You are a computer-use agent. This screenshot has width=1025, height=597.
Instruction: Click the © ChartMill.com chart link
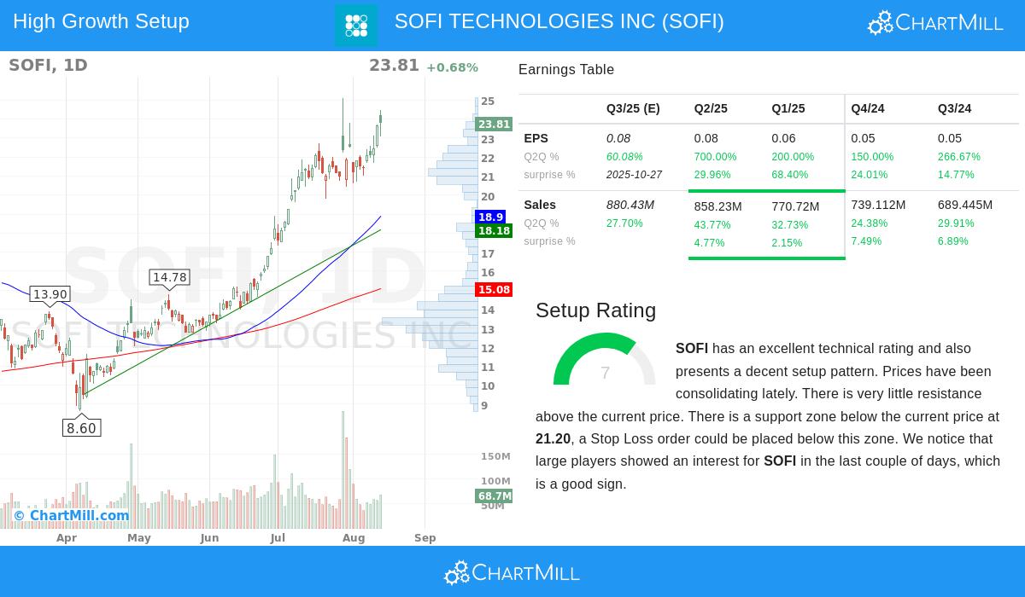click(x=72, y=515)
